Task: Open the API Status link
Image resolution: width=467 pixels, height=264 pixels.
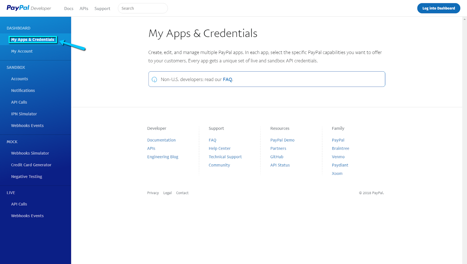Action: (x=280, y=165)
